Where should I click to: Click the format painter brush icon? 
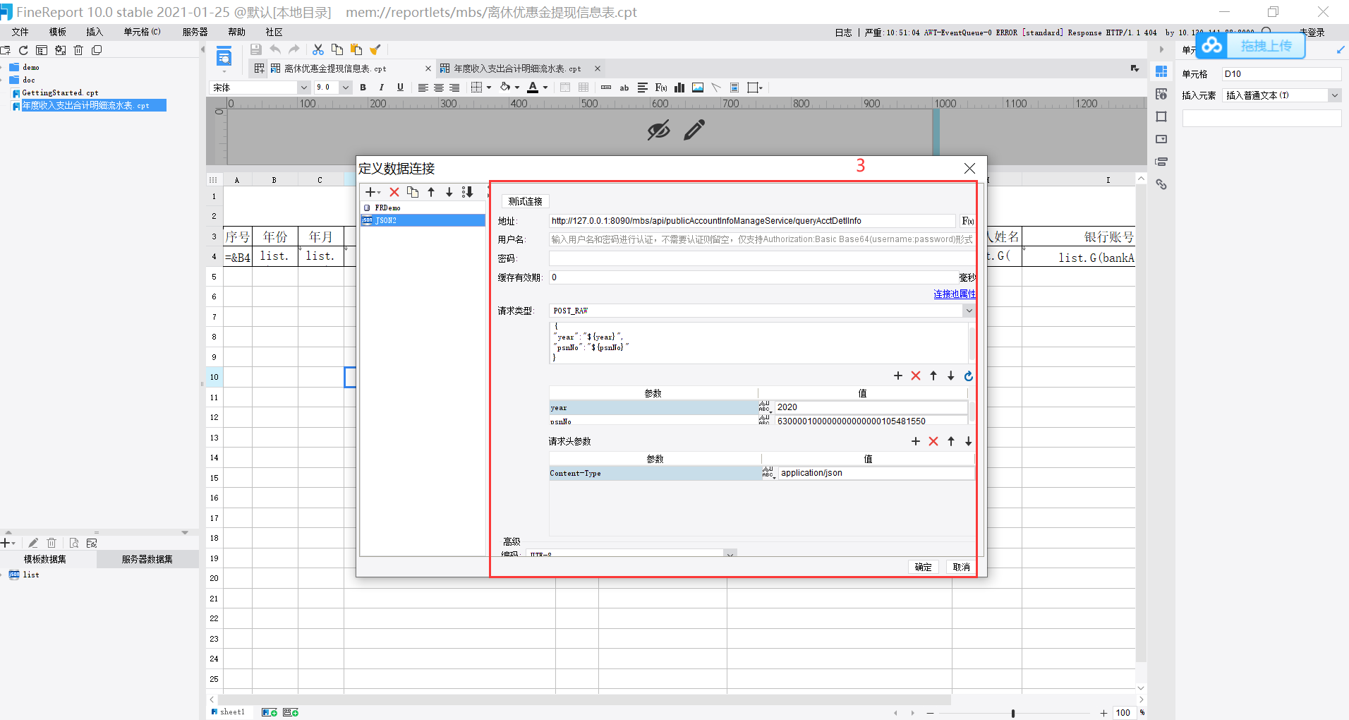tap(375, 49)
